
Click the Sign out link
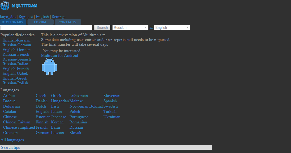[26, 17]
